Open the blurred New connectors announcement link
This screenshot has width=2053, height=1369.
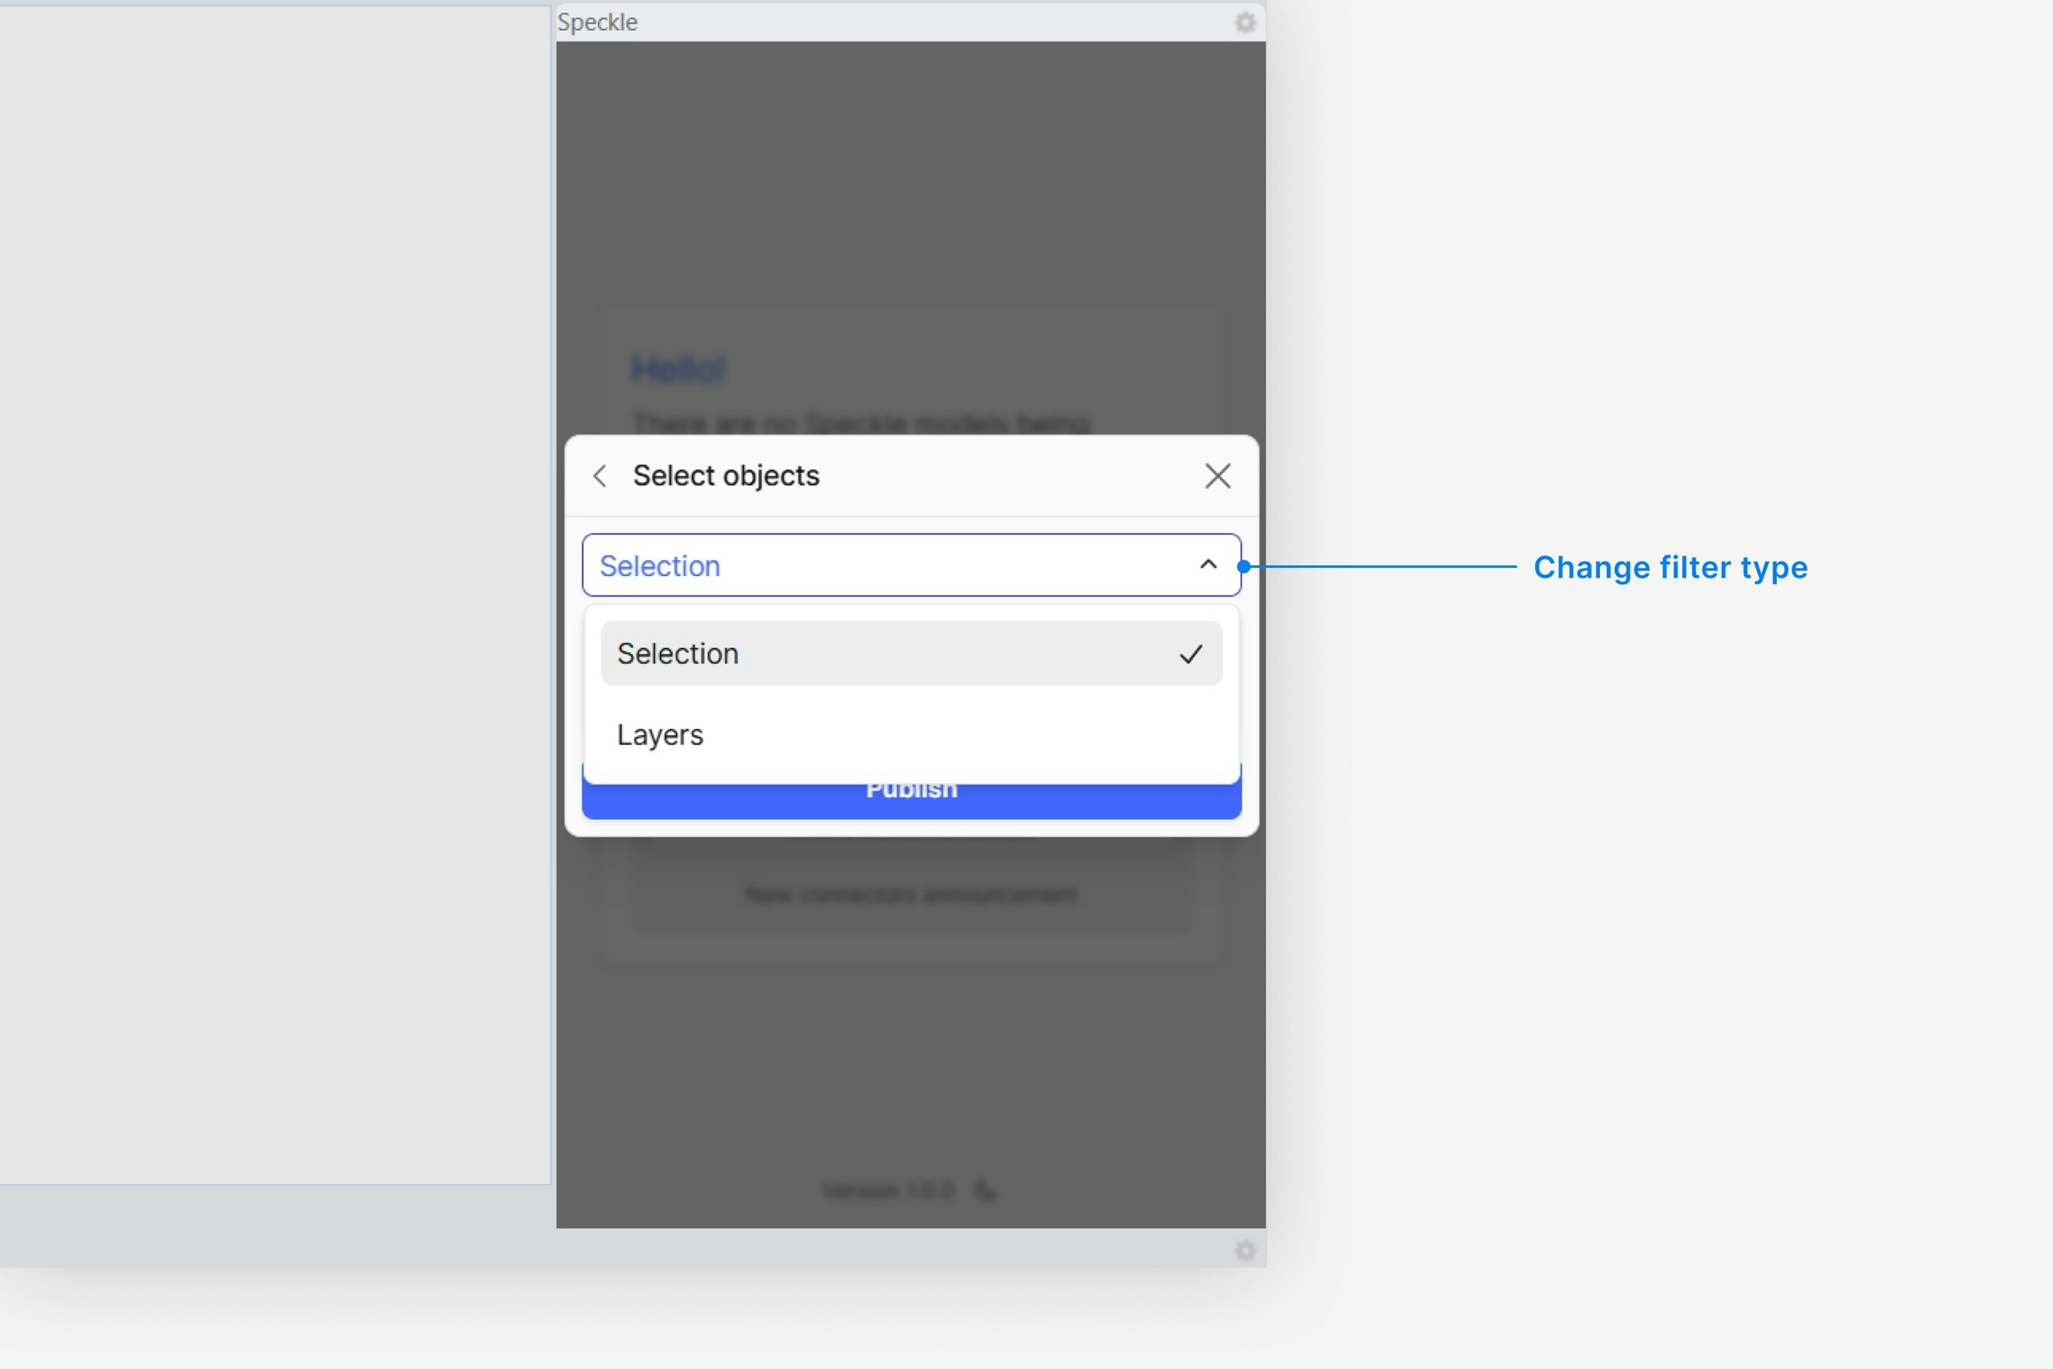coord(910,894)
